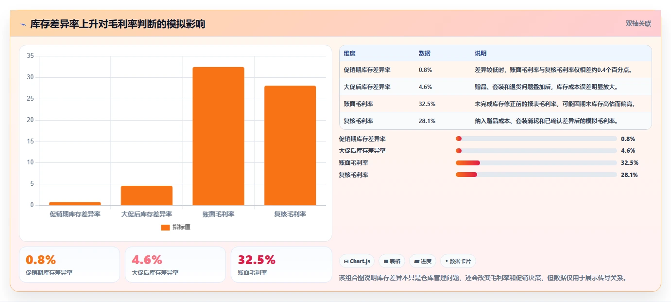
Task: Click the 维度 column header
Action: pyautogui.click(x=350, y=53)
